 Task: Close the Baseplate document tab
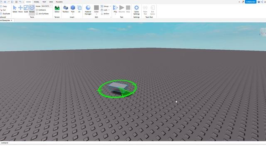click(12, 20)
